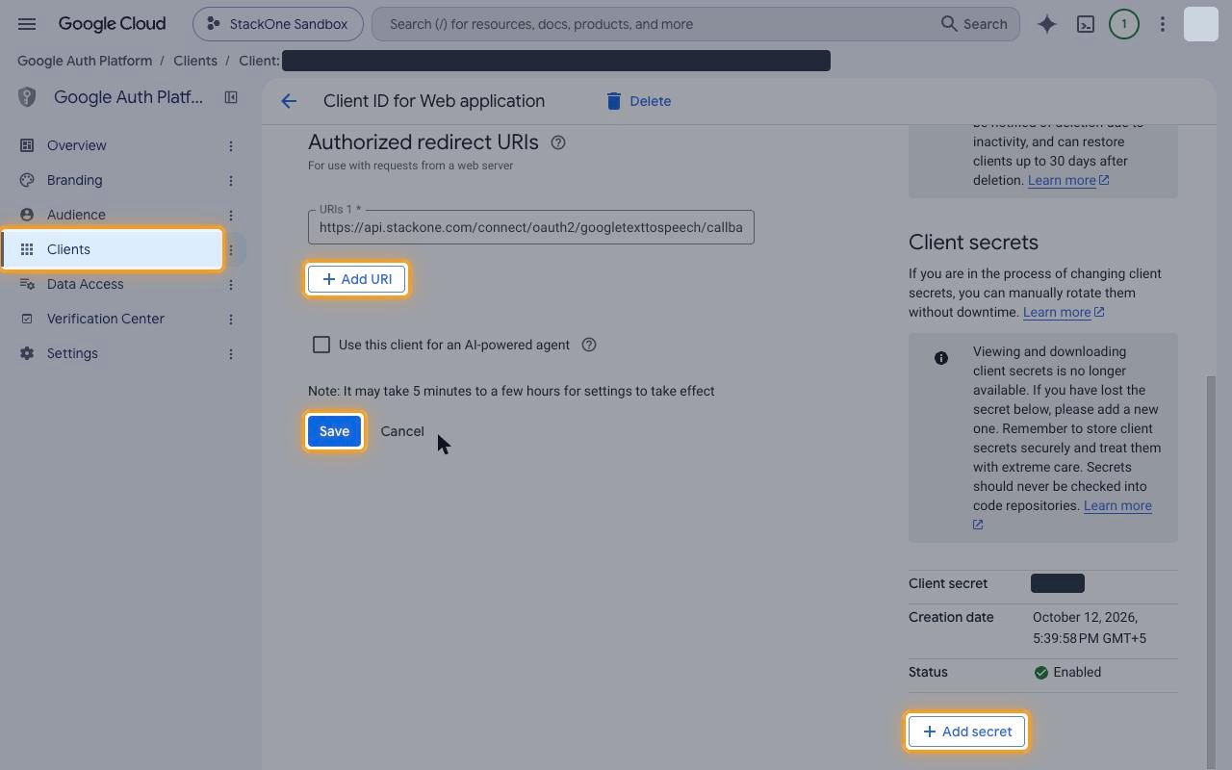Open the top bar three-dot more menu

click(x=1163, y=24)
